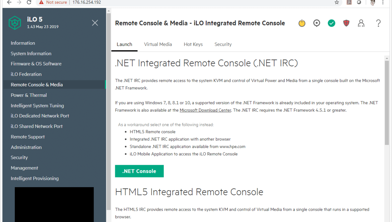Open Information in the sidebar
392x222 pixels.
(x=23, y=43)
